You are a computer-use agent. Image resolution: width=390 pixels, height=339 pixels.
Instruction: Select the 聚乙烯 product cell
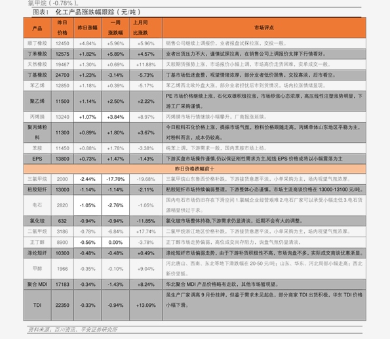[37, 101]
